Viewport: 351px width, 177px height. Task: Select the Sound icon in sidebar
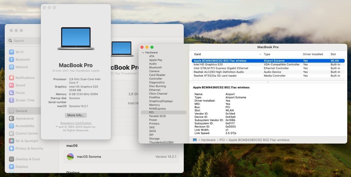pos(12,85)
